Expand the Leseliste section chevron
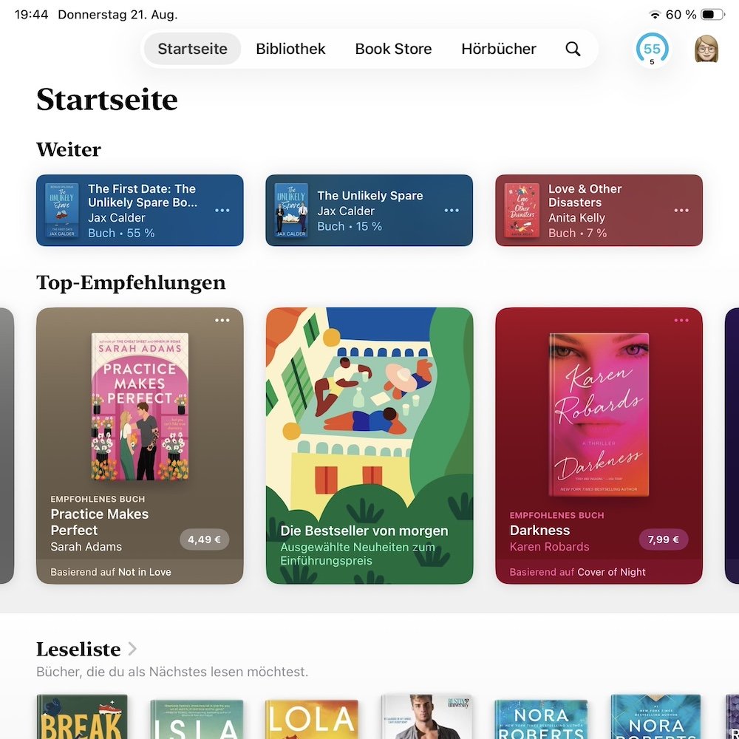Image resolution: width=739 pixels, height=739 pixels. point(132,649)
